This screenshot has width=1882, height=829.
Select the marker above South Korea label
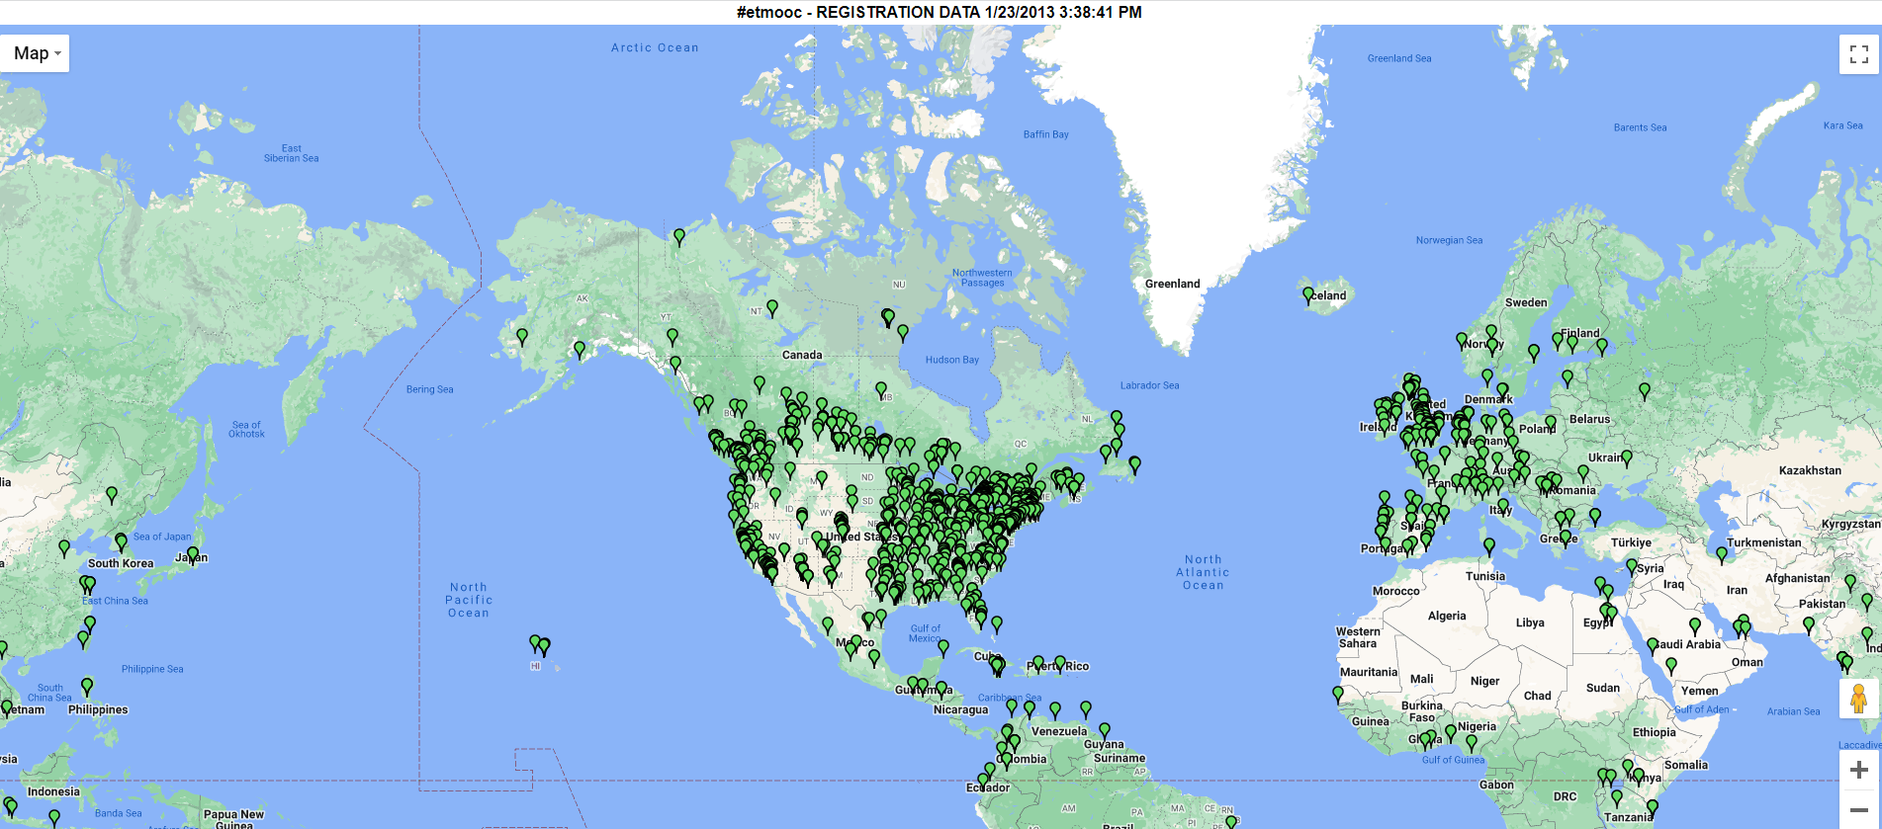[122, 541]
